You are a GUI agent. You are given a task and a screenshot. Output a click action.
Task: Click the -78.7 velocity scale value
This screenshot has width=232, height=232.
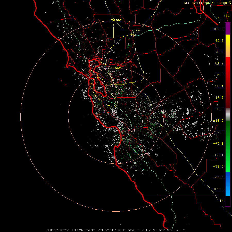218,167
